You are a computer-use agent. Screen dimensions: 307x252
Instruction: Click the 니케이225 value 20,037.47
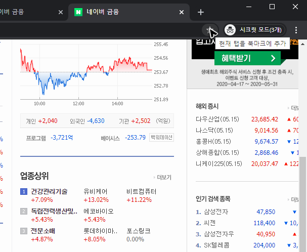265,164
